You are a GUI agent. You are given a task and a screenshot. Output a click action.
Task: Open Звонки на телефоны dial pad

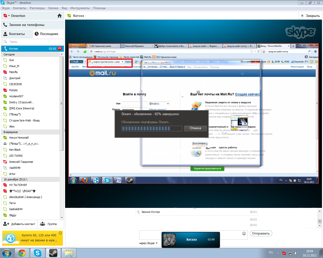click(33, 25)
